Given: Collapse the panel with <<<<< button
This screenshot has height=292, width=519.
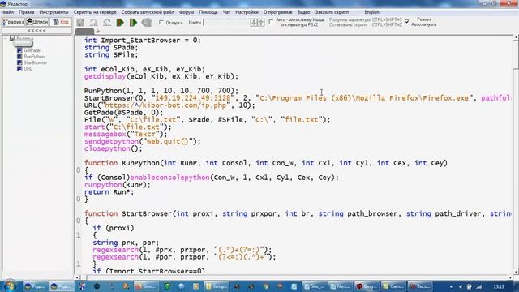Looking at the screenshot, I should coord(36,31).
